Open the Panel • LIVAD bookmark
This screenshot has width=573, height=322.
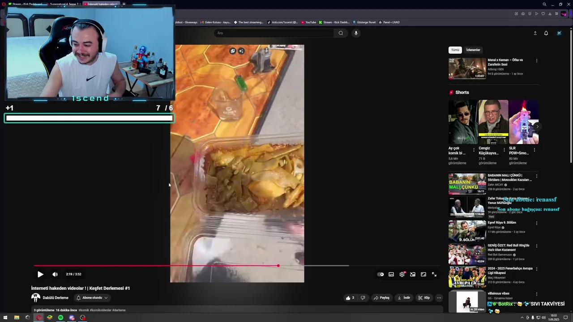click(x=389, y=22)
